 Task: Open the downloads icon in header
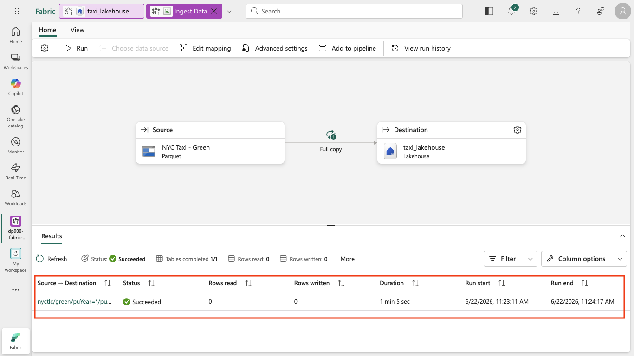coord(556,11)
